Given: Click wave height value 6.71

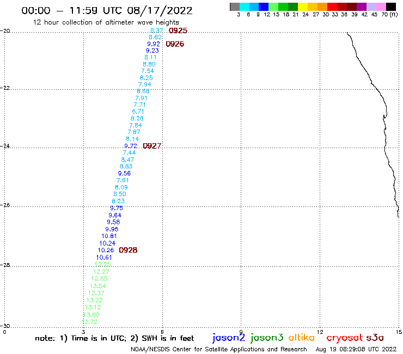Looking at the screenshot, I should coord(138,112).
